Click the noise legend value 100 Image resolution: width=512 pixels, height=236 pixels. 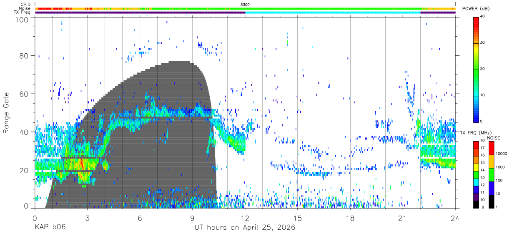[500, 180]
